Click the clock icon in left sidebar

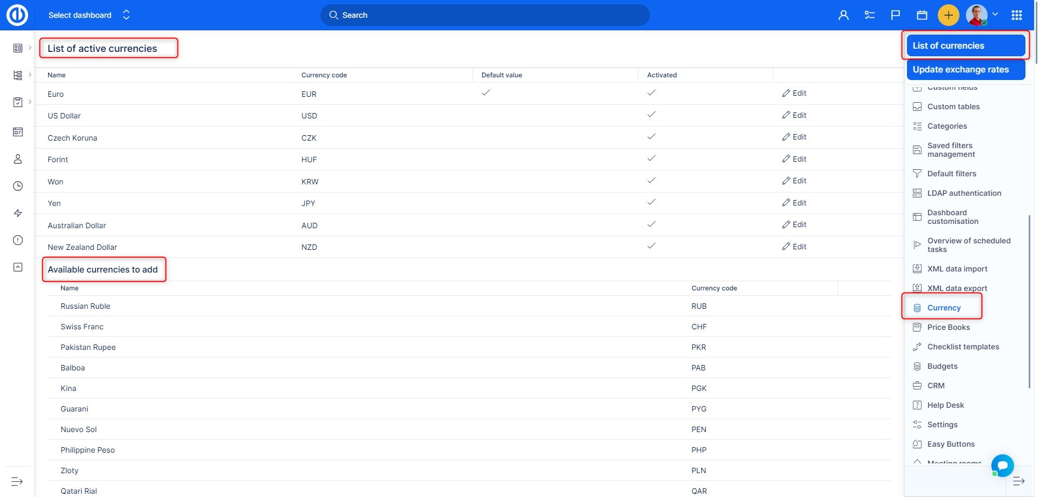tap(18, 186)
